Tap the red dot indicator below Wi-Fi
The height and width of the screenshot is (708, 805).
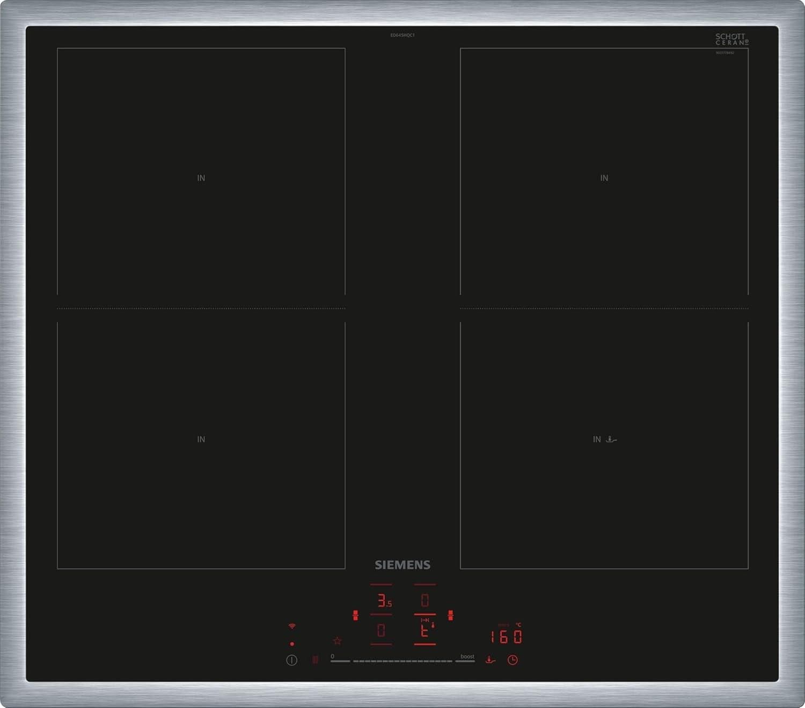point(292,644)
